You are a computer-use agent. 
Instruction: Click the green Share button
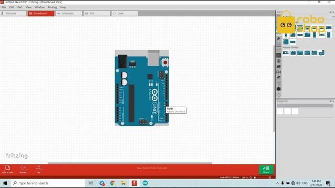(x=266, y=170)
